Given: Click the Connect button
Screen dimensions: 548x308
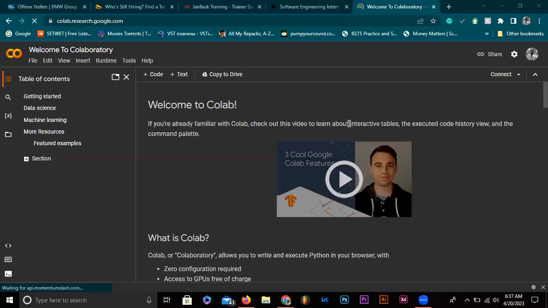Looking at the screenshot, I should click(501, 74).
